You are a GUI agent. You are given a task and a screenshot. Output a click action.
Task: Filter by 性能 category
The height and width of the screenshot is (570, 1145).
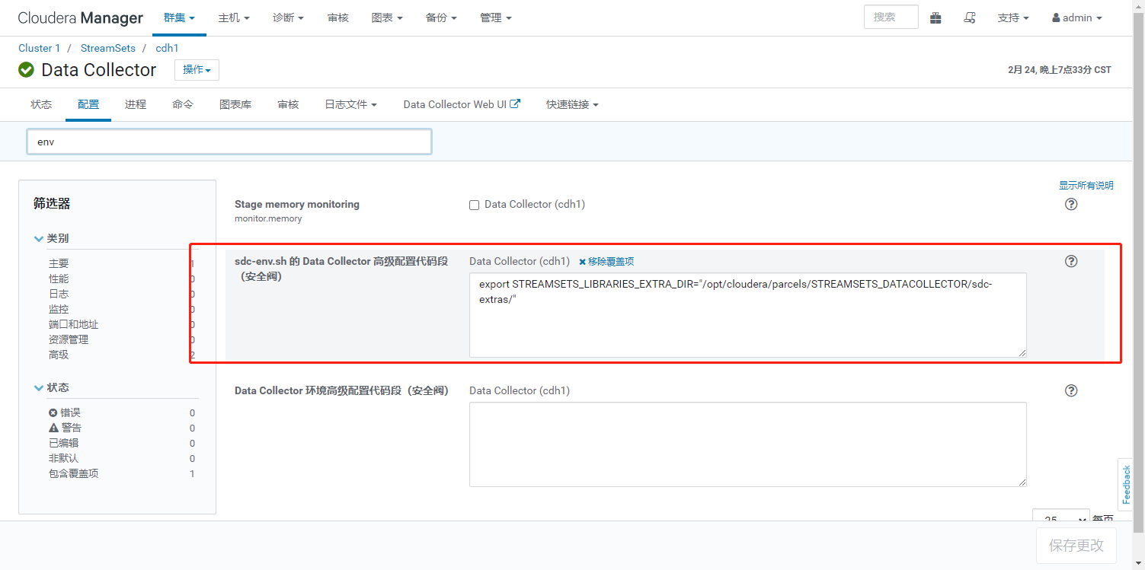coord(59,279)
